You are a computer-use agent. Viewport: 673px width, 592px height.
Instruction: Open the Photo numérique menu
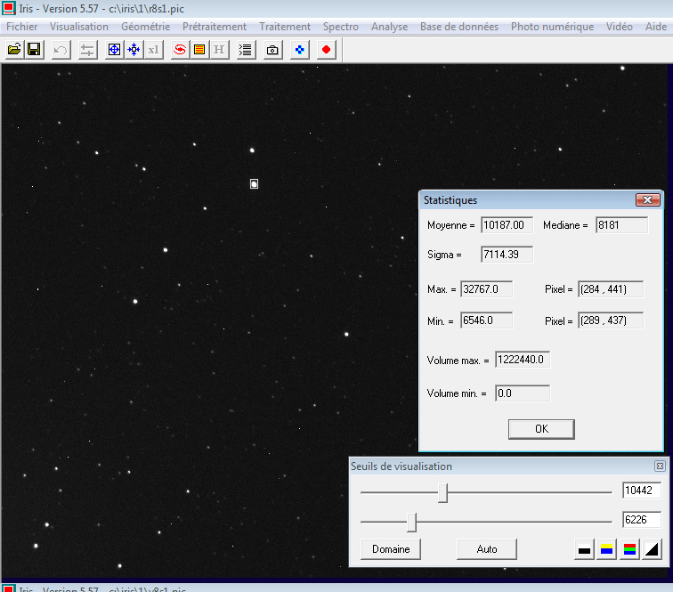point(553,27)
